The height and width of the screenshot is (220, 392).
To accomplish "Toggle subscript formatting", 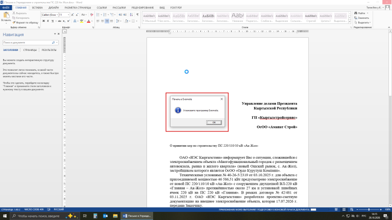I will coord(64,21).
